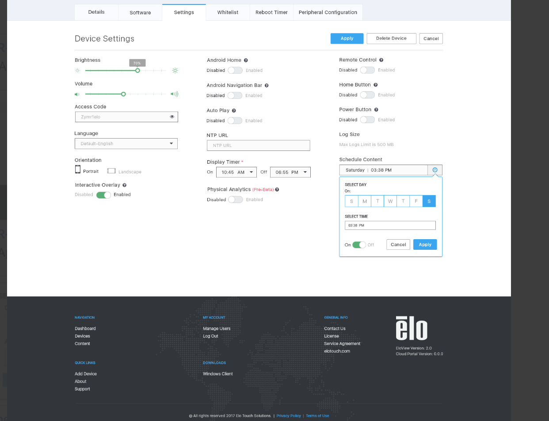Click the Windows Client download link
Image resolution: width=549 pixels, height=421 pixels.
pyautogui.click(x=218, y=374)
